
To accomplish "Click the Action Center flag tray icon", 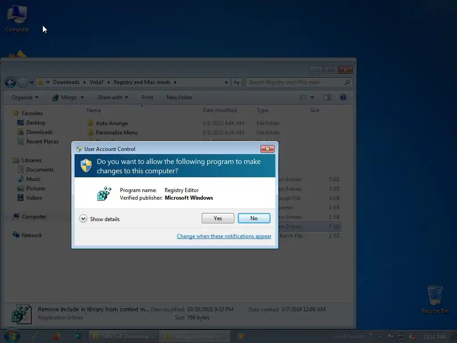I will click(x=390, y=337).
